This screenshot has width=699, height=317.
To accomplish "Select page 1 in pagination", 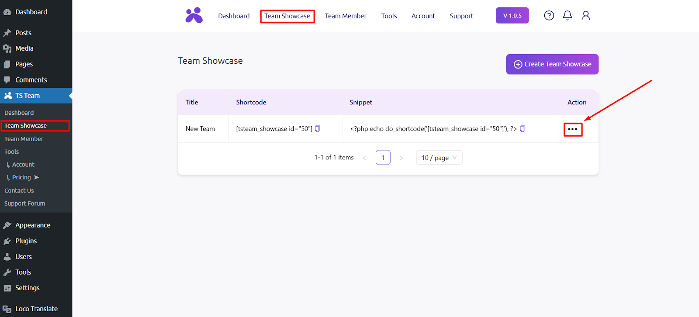I will pos(383,158).
